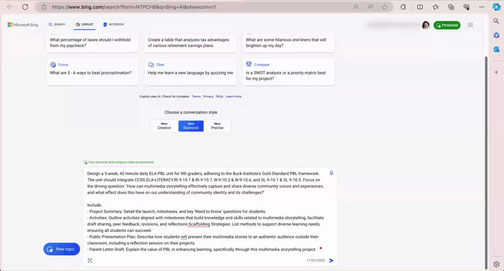The width and height of the screenshot is (504, 271).
Task: Select the More Precise conversation style
Action: [217, 126]
